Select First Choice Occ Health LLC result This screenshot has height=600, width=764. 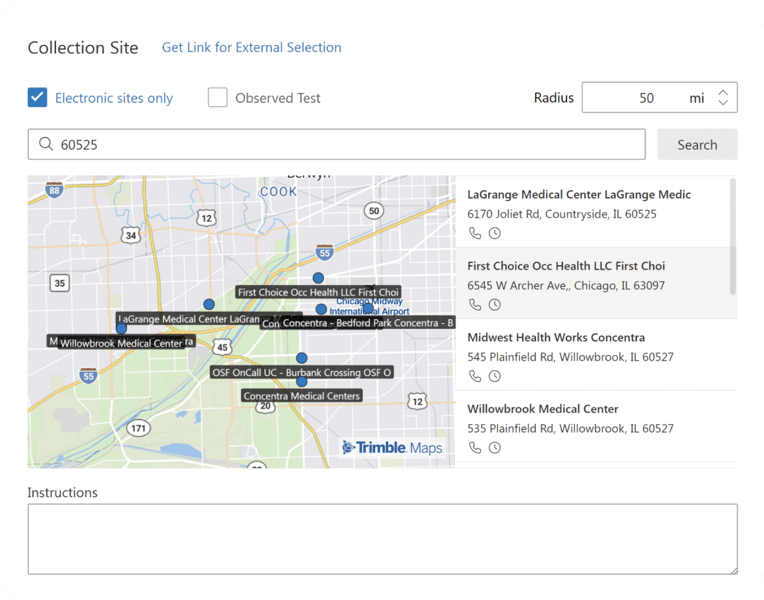(x=597, y=283)
